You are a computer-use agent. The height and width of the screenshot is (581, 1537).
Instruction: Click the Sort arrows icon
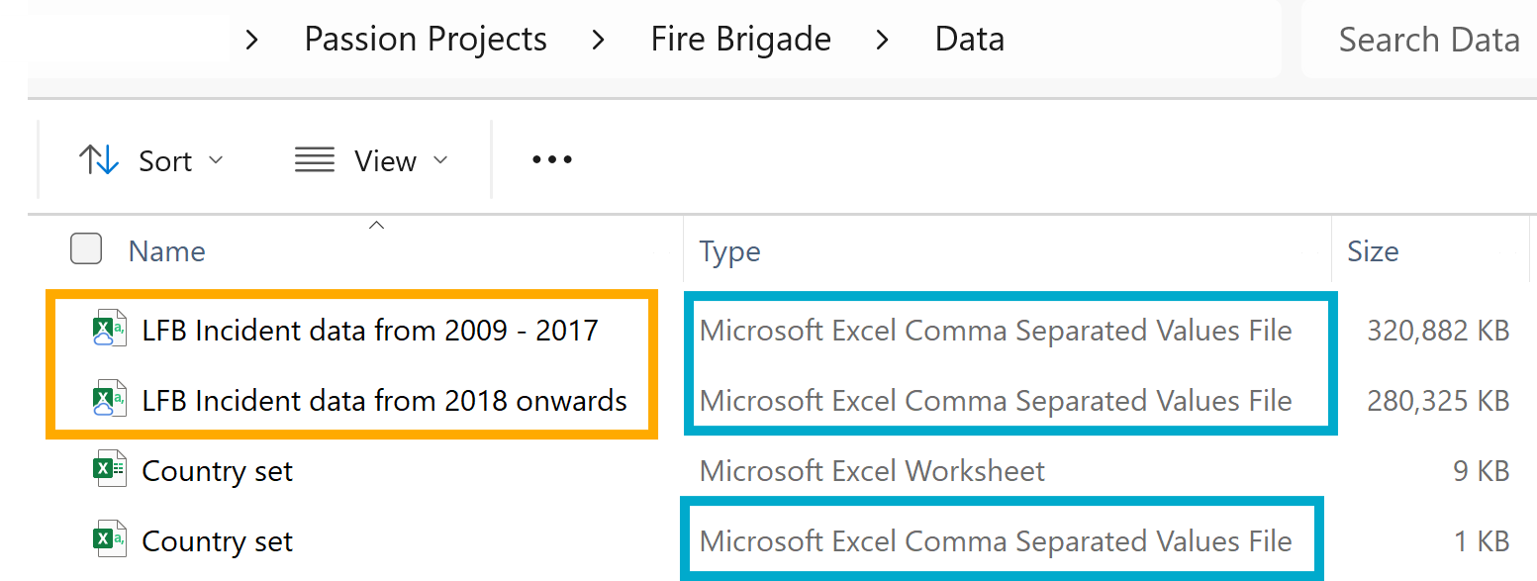point(98,160)
